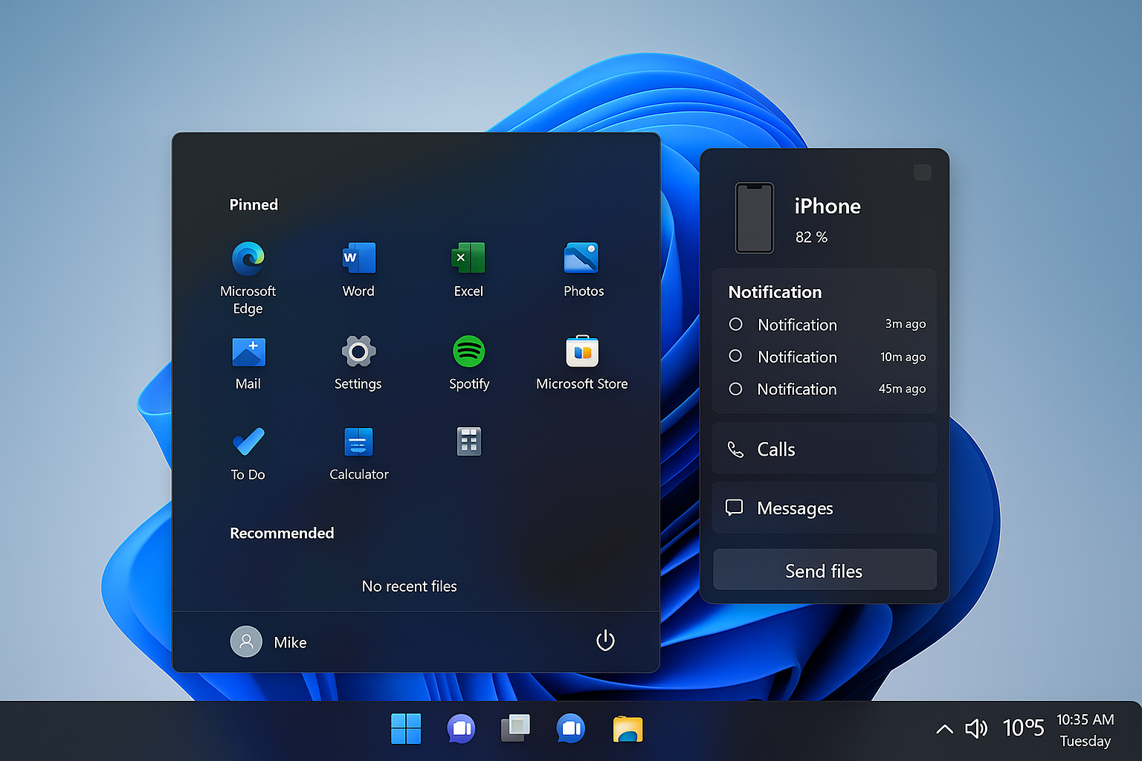Open the blue chat app on taskbar
The height and width of the screenshot is (761, 1142).
[x=570, y=729]
